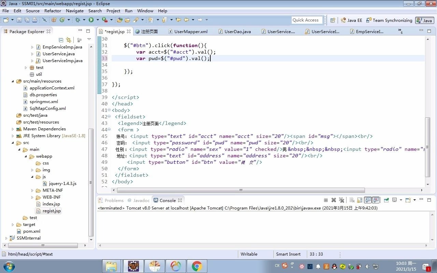Open Chrome from the Windows taskbar
The height and width of the screenshot is (273, 437).
coord(197,266)
